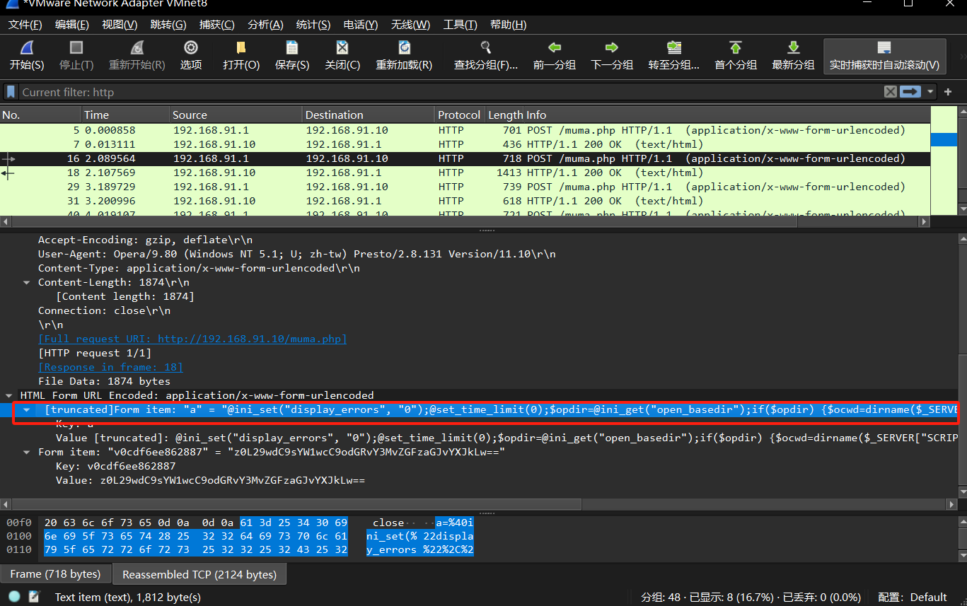This screenshot has height=606, width=967.
Task: Open the 工具(T) menu
Action: pyautogui.click(x=460, y=25)
